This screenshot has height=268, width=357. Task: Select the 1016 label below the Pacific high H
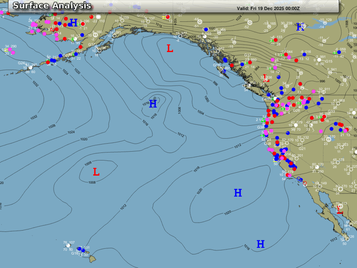(154, 115)
